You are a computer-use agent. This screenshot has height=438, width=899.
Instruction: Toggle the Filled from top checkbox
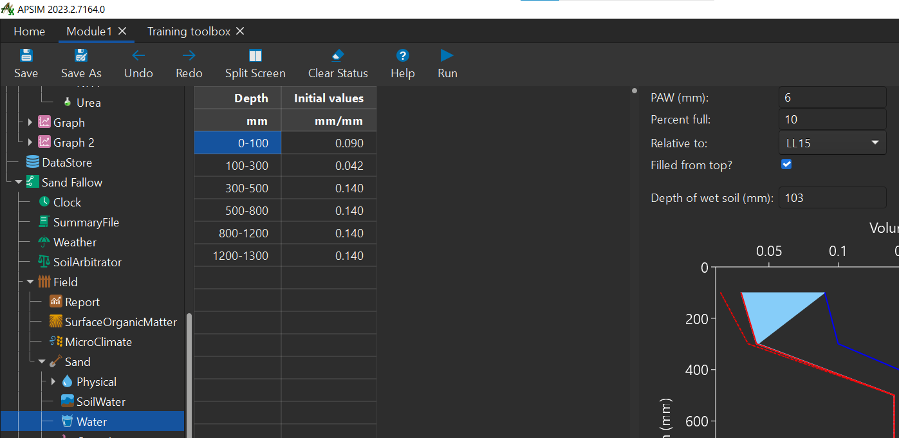click(x=786, y=164)
